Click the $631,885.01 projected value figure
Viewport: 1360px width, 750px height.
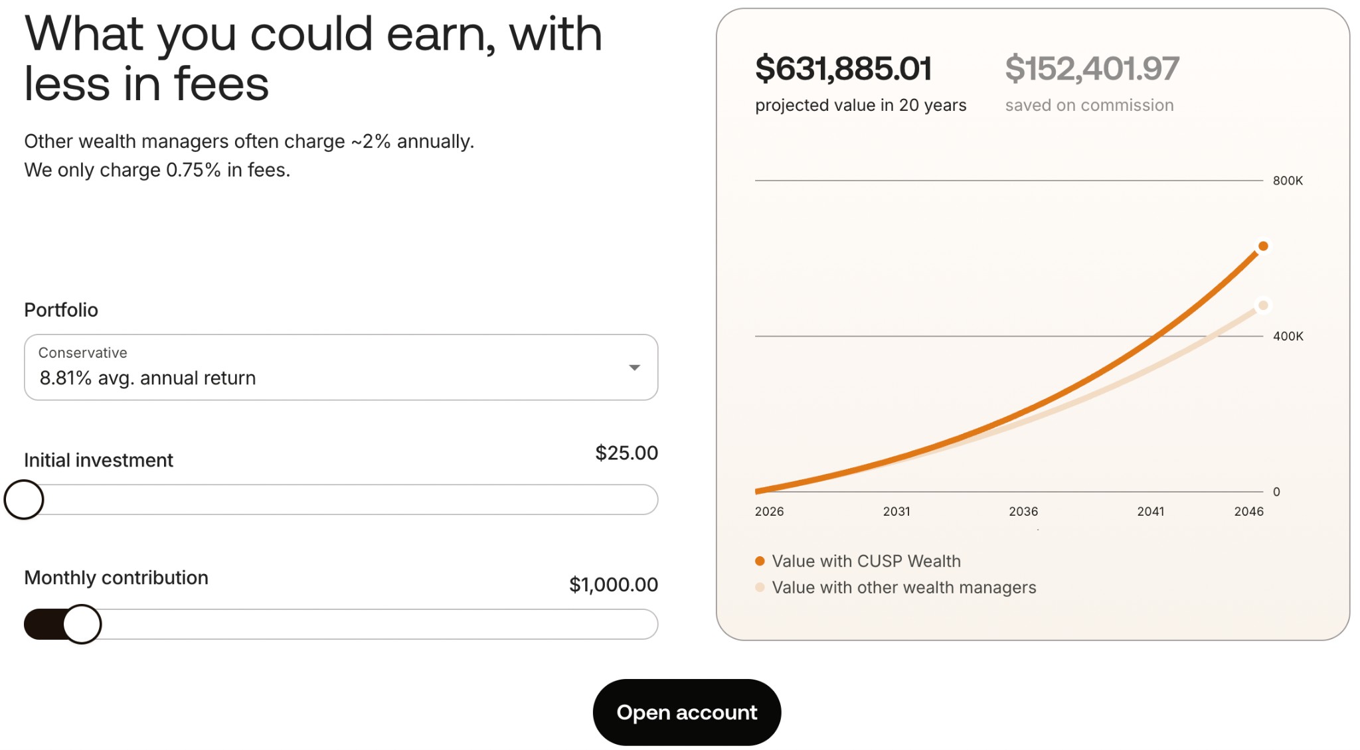[843, 68]
